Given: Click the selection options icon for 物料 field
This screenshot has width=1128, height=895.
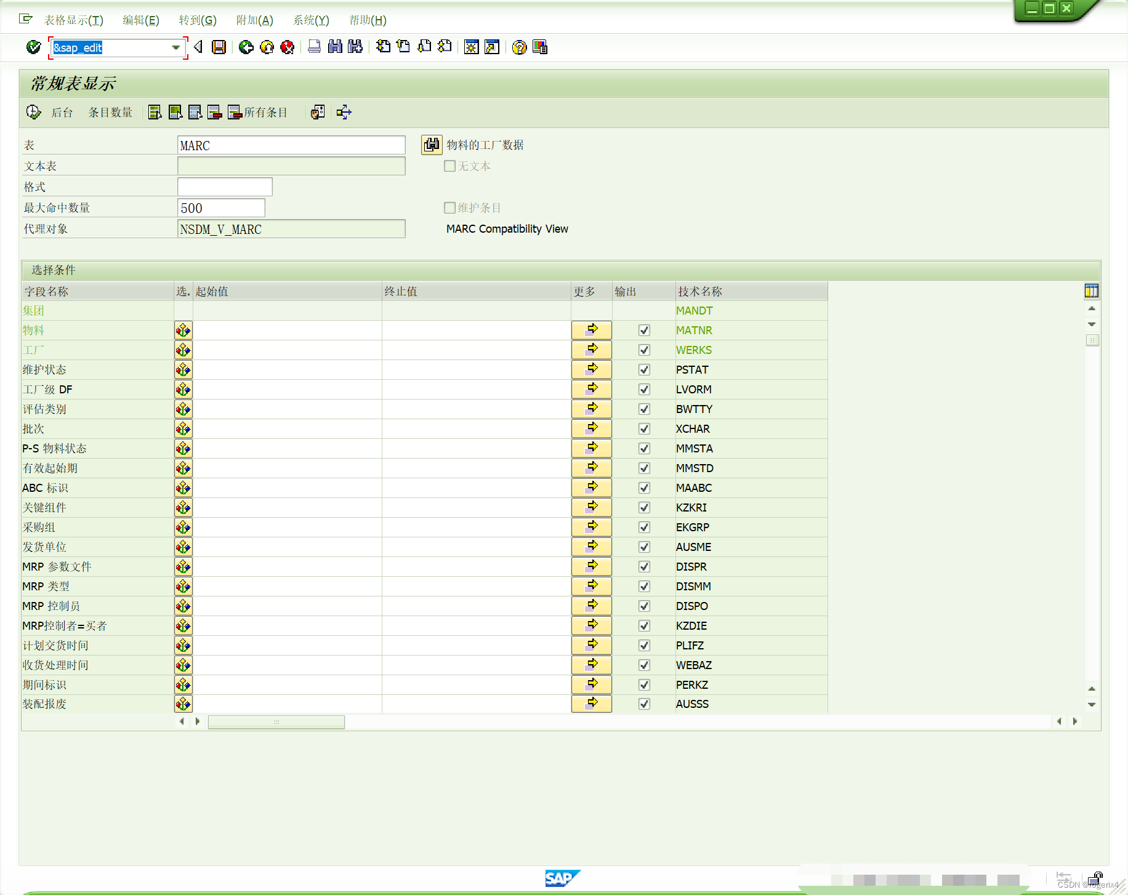Looking at the screenshot, I should 183,330.
